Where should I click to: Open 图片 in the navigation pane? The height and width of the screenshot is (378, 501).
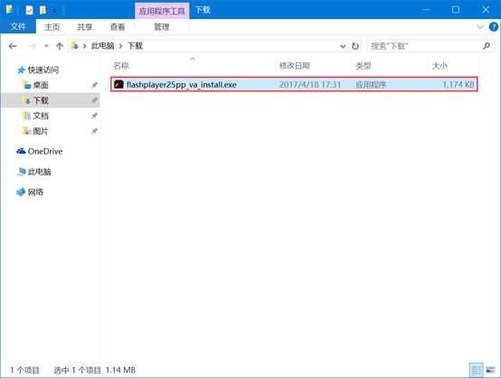pyautogui.click(x=41, y=131)
